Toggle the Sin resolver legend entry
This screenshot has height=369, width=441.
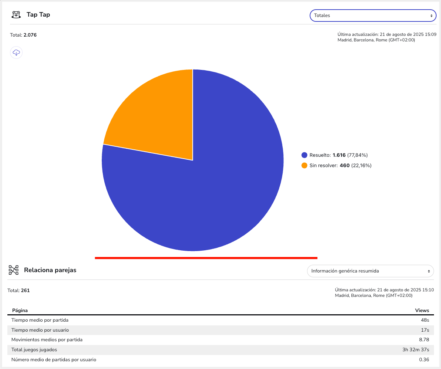point(336,166)
